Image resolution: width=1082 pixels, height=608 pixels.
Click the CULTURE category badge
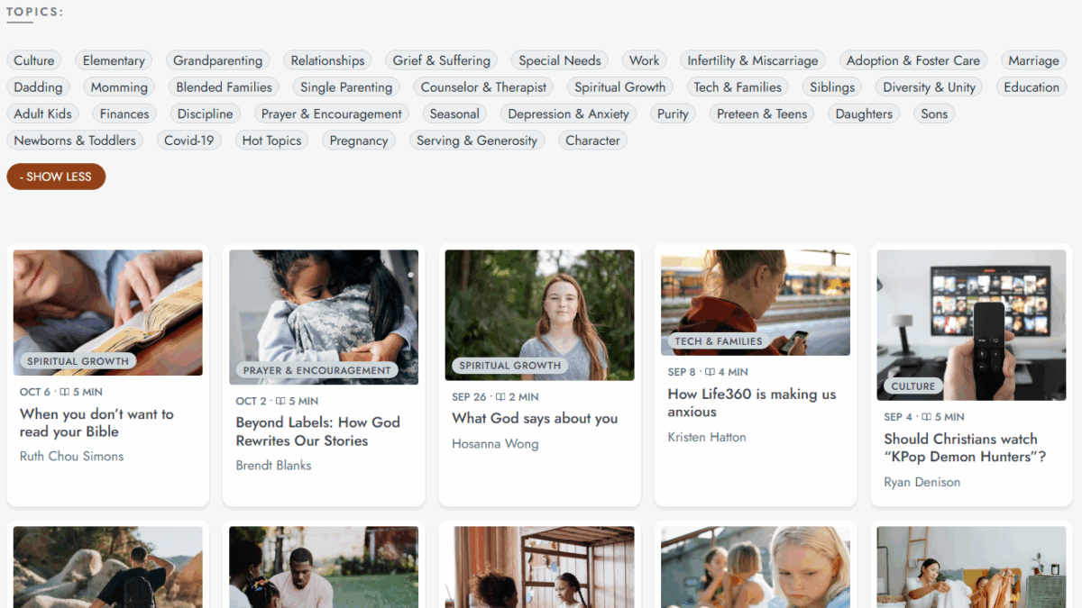point(912,386)
